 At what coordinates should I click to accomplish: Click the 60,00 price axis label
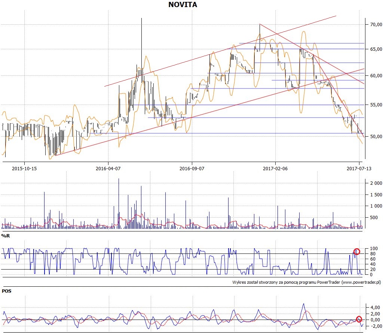point(376,75)
